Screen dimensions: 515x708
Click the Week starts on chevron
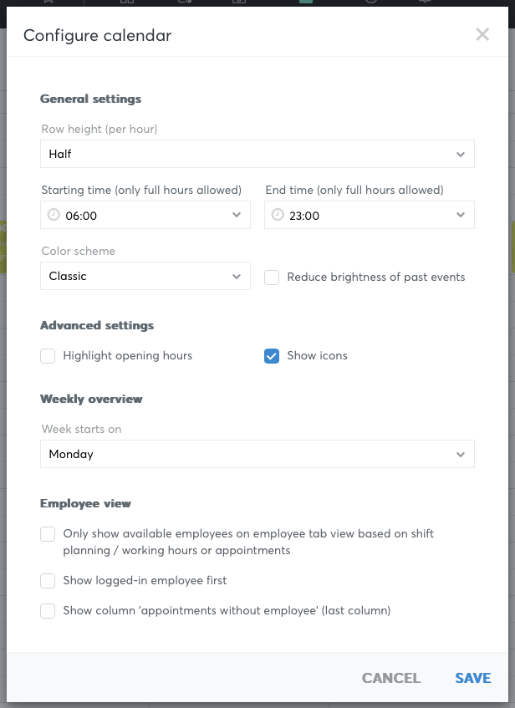(461, 454)
